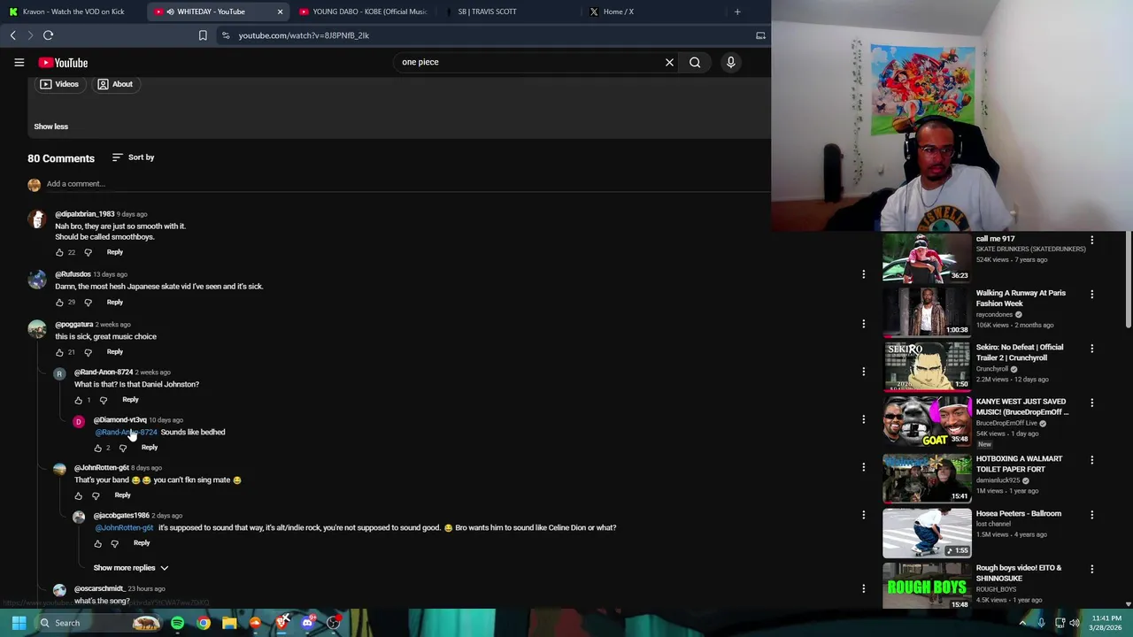This screenshot has width=1133, height=637.
Task: Open Spotify from the taskbar
Action: (177, 623)
